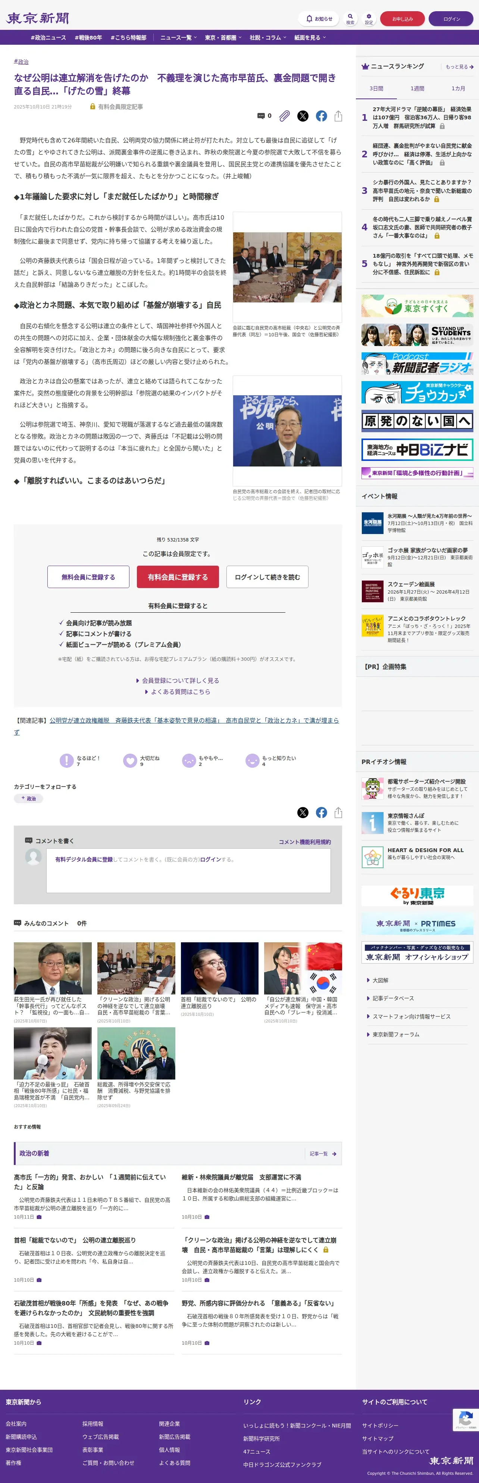Click the share/upload icon under the headline
Viewport: 479px width, 1483px height.
tap(338, 116)
